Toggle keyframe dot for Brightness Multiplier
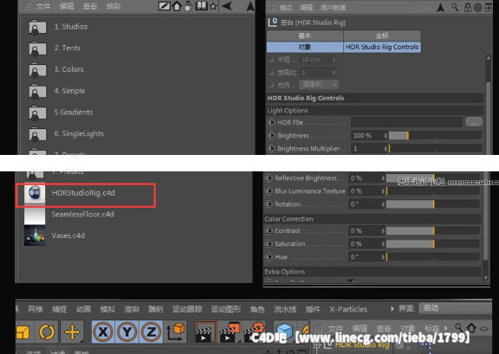Screen dimensions: 499x354 pyautogui.click(x=271, y=149)
